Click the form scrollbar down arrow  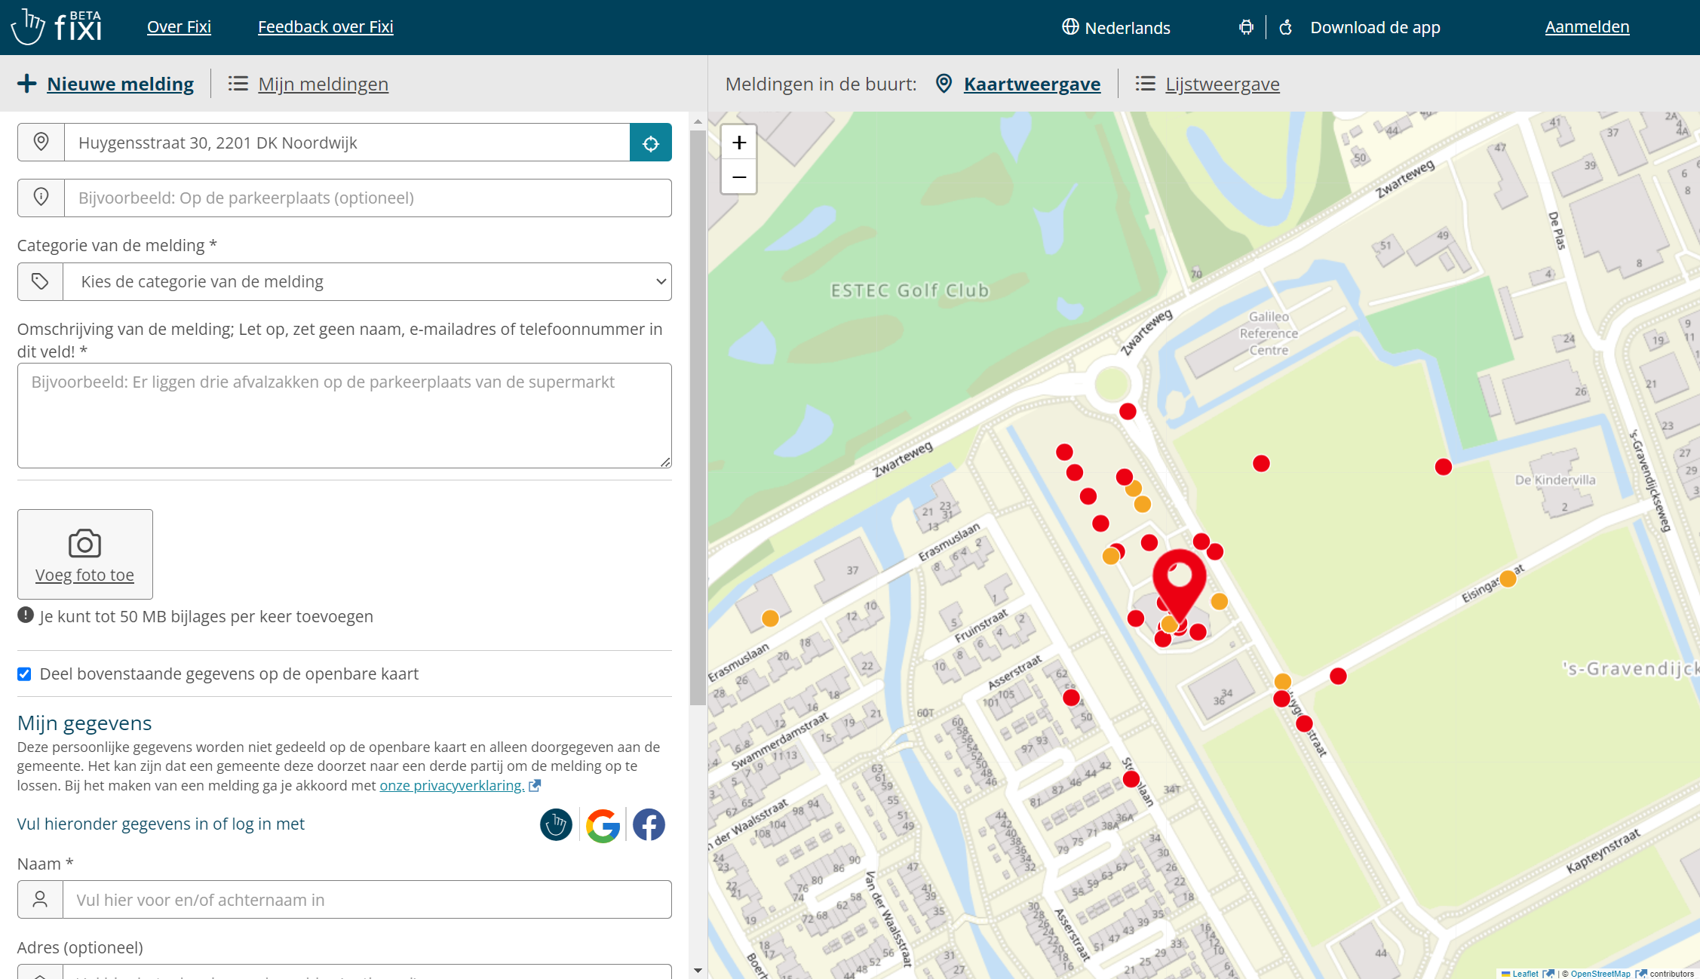(x=698, y=971)
